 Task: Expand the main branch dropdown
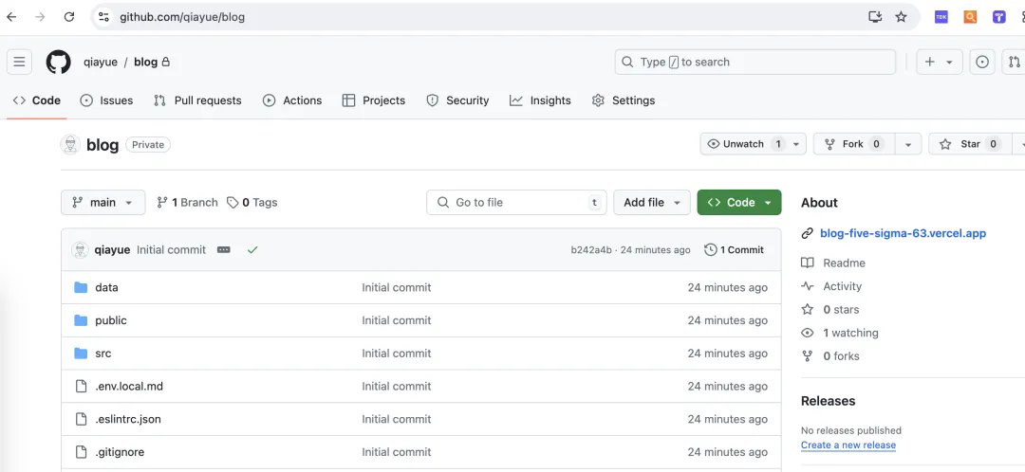click(102, 203)
